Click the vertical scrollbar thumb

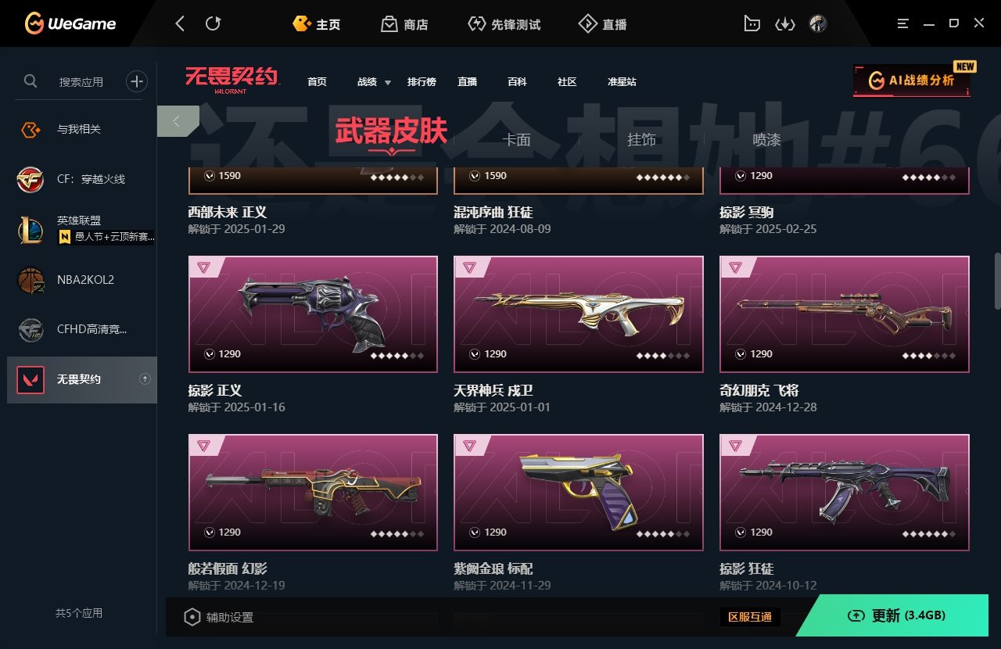point(997,281)
